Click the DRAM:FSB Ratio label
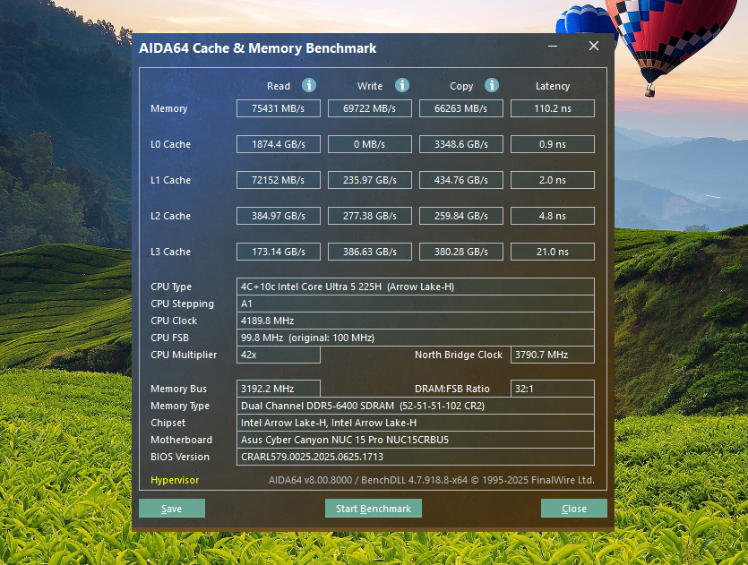 (x=451, y=389)
